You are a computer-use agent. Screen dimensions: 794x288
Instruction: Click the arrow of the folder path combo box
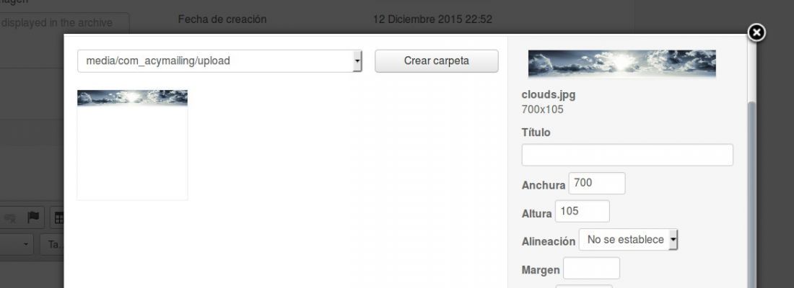click(357, 61)
